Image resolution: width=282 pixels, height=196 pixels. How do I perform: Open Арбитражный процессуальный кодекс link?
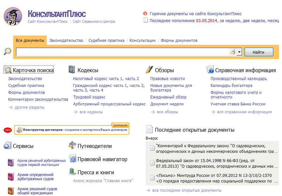pyautogui.click(x=109, y=104)
